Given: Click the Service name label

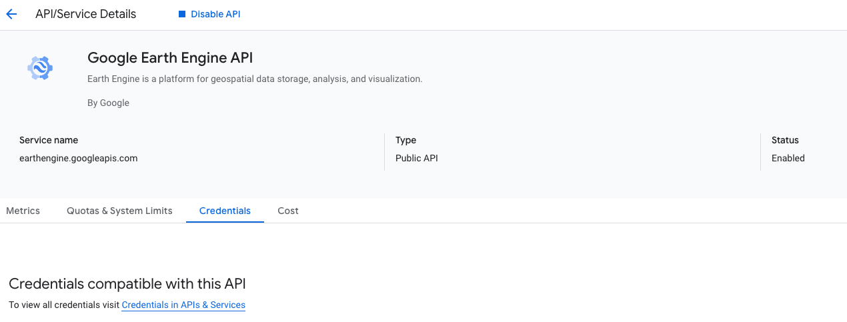Looking at the screenshot, I should point(49,140).
